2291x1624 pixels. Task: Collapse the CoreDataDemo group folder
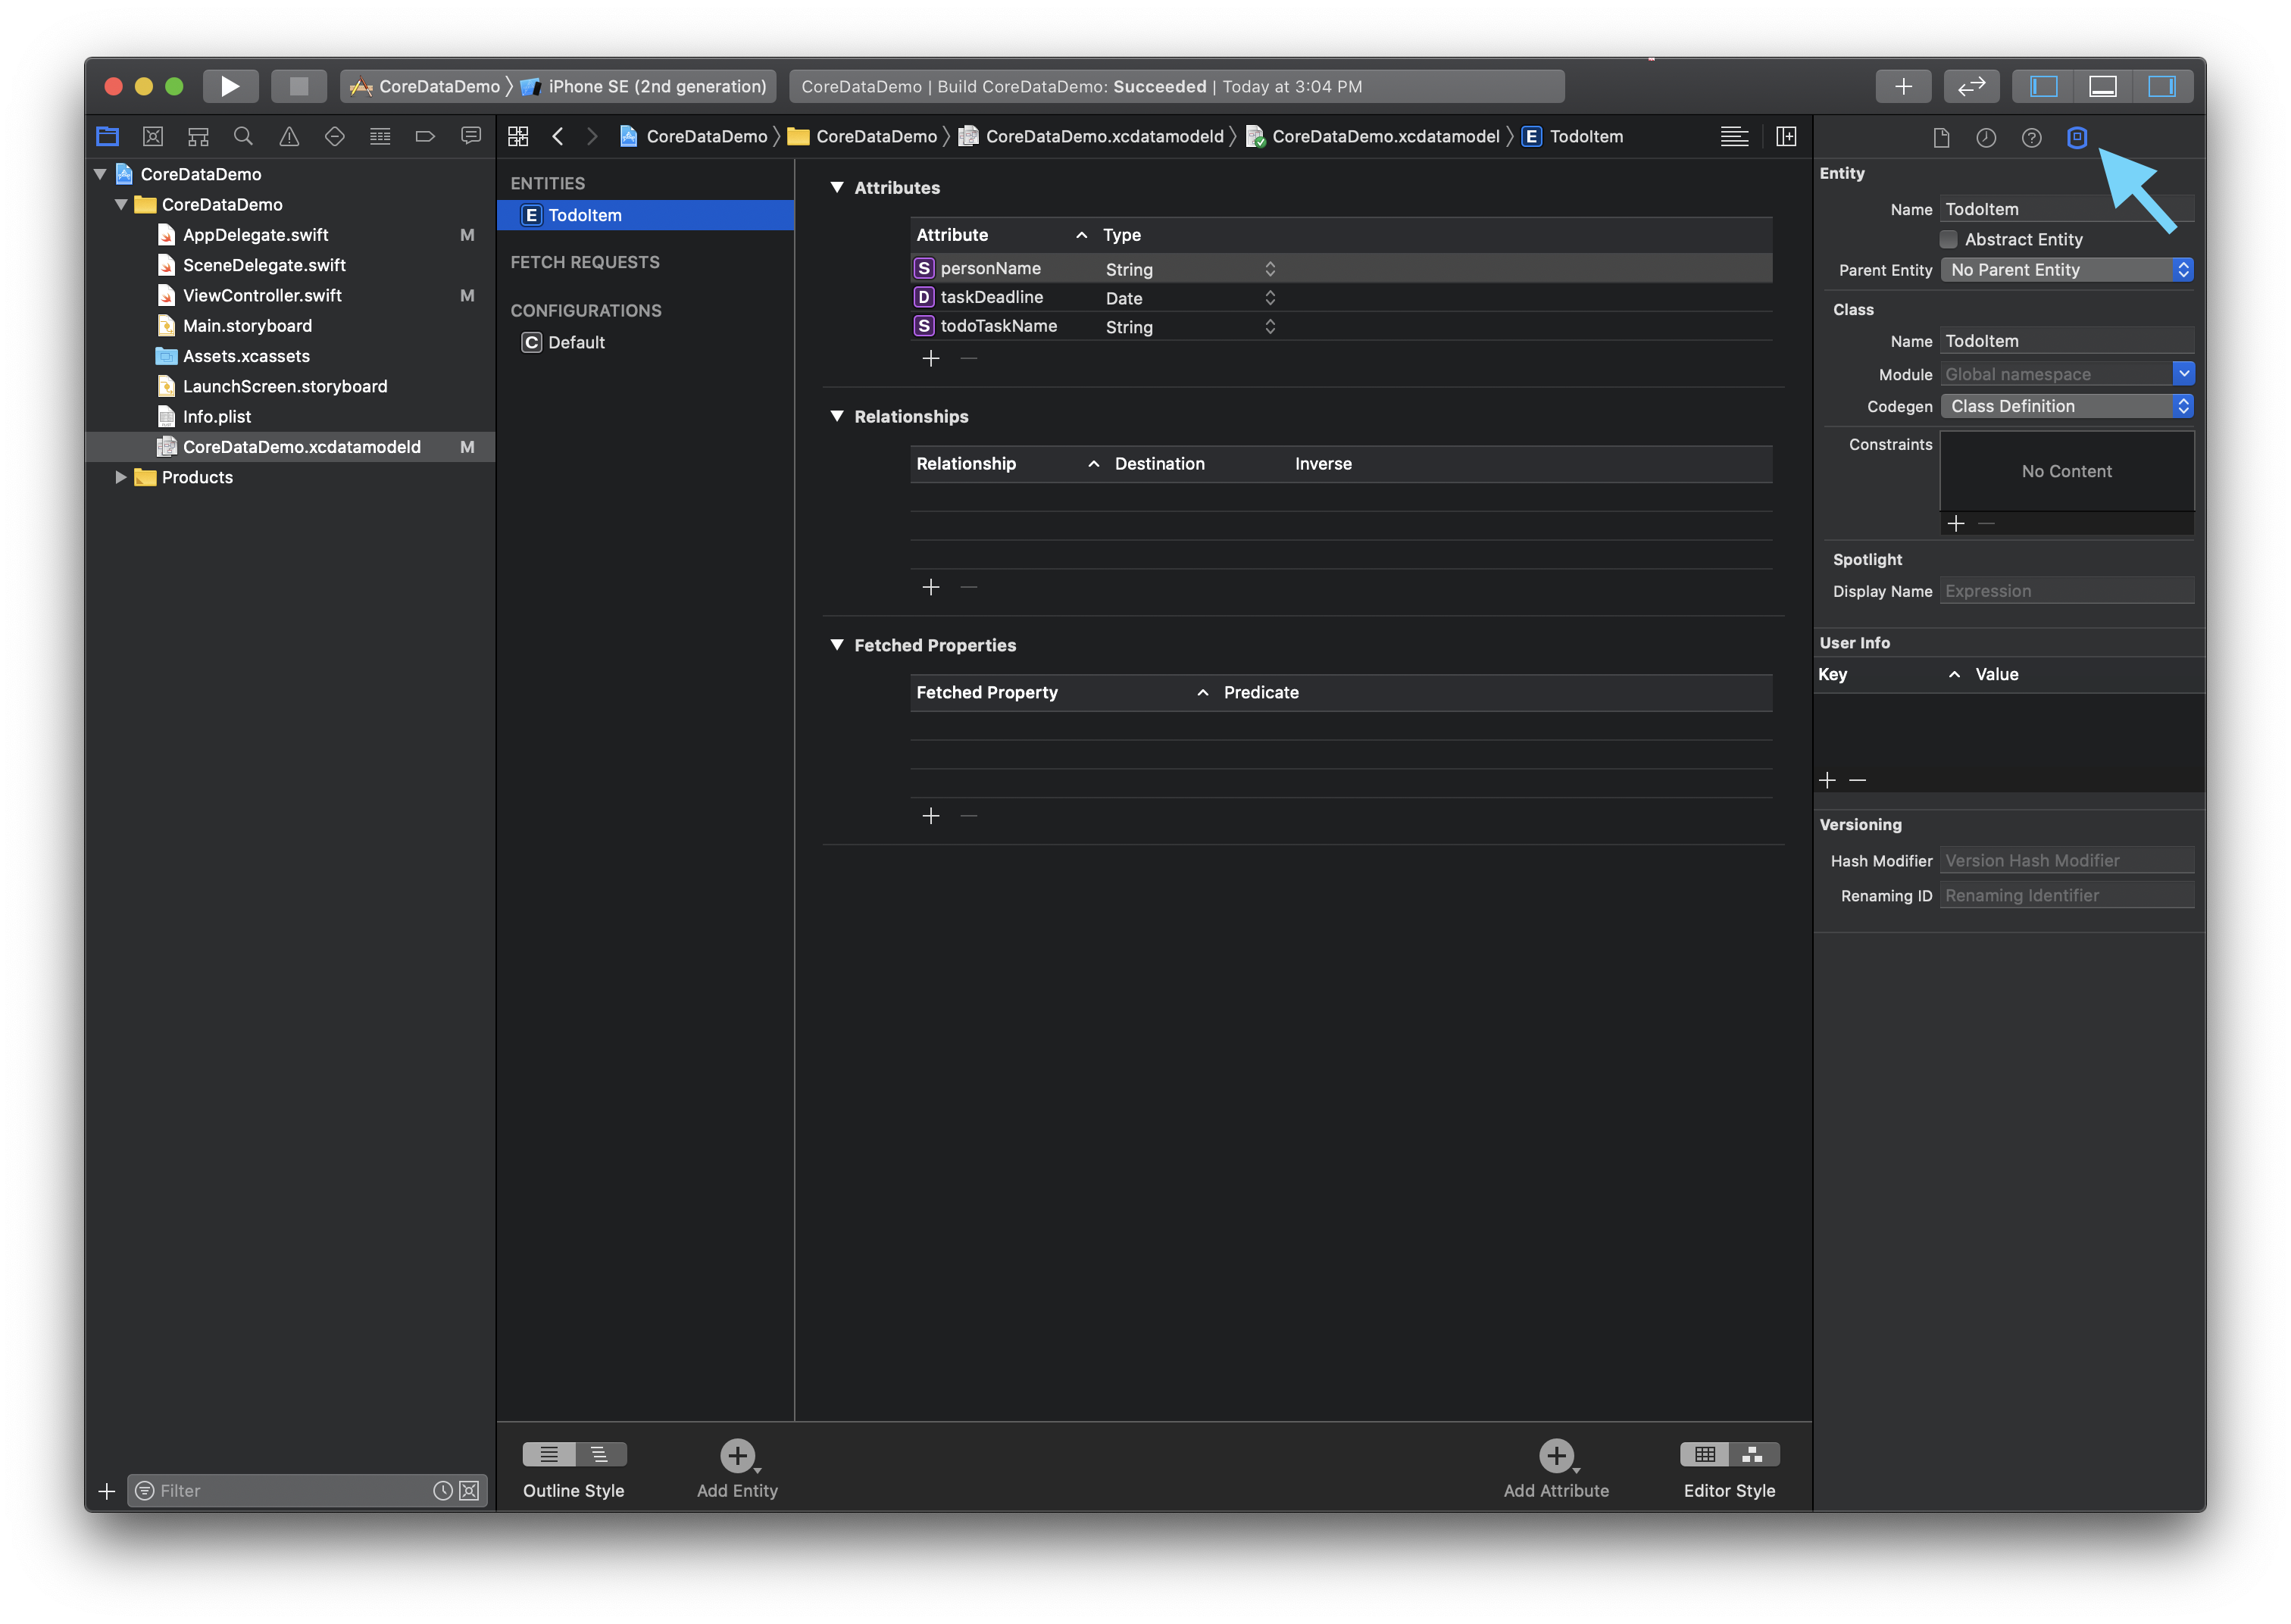tap(121, 204)
